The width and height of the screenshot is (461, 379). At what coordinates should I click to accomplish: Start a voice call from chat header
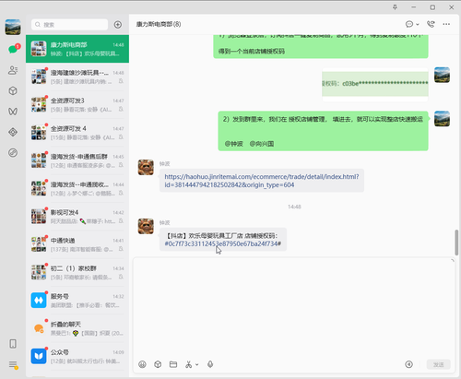tap(431, 24)
